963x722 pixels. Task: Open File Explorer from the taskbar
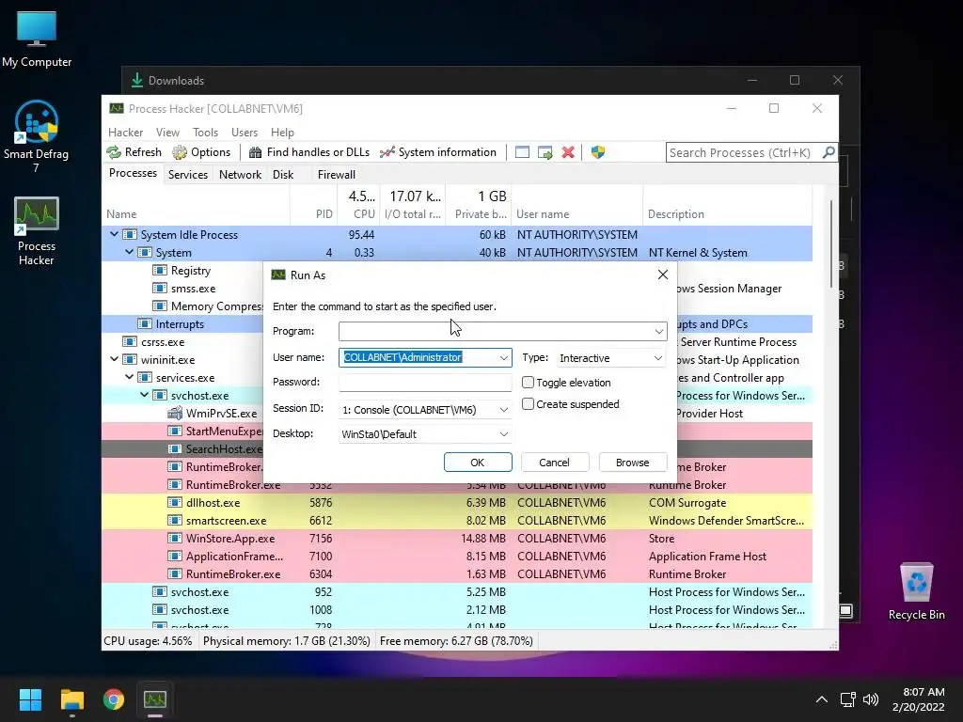point(71,699)
